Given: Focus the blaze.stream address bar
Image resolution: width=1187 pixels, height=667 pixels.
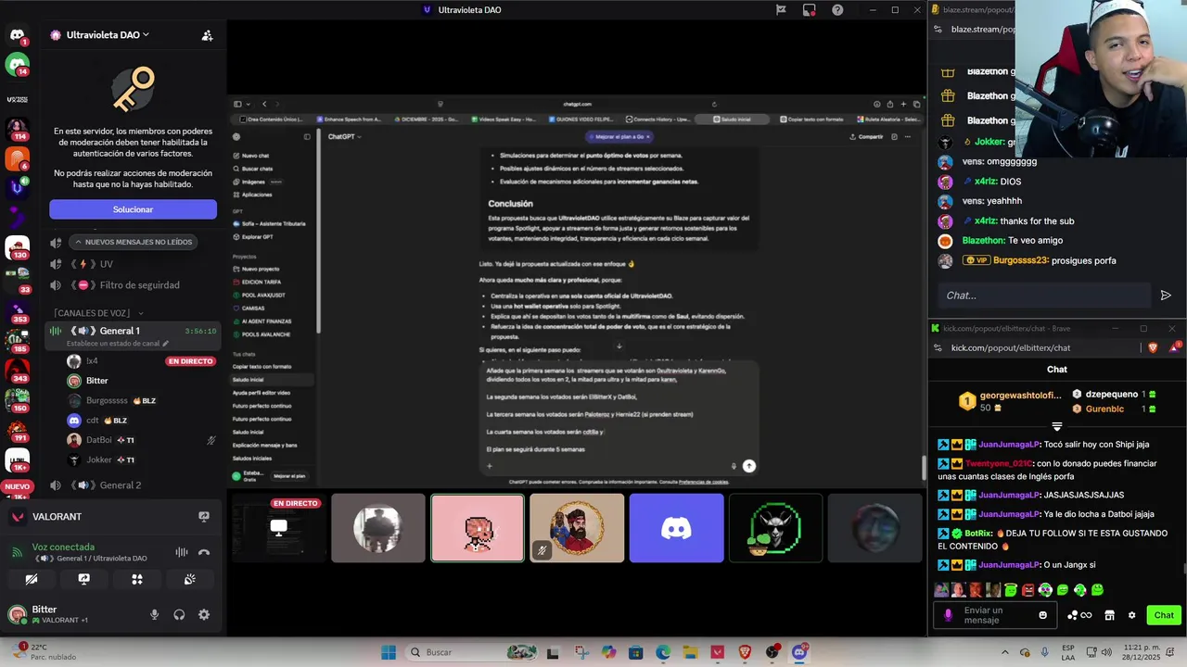Looking at the screenshot, I should point(983,30).
